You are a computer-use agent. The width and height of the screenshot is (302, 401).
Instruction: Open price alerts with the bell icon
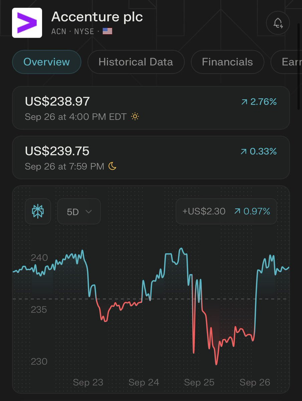278,23
